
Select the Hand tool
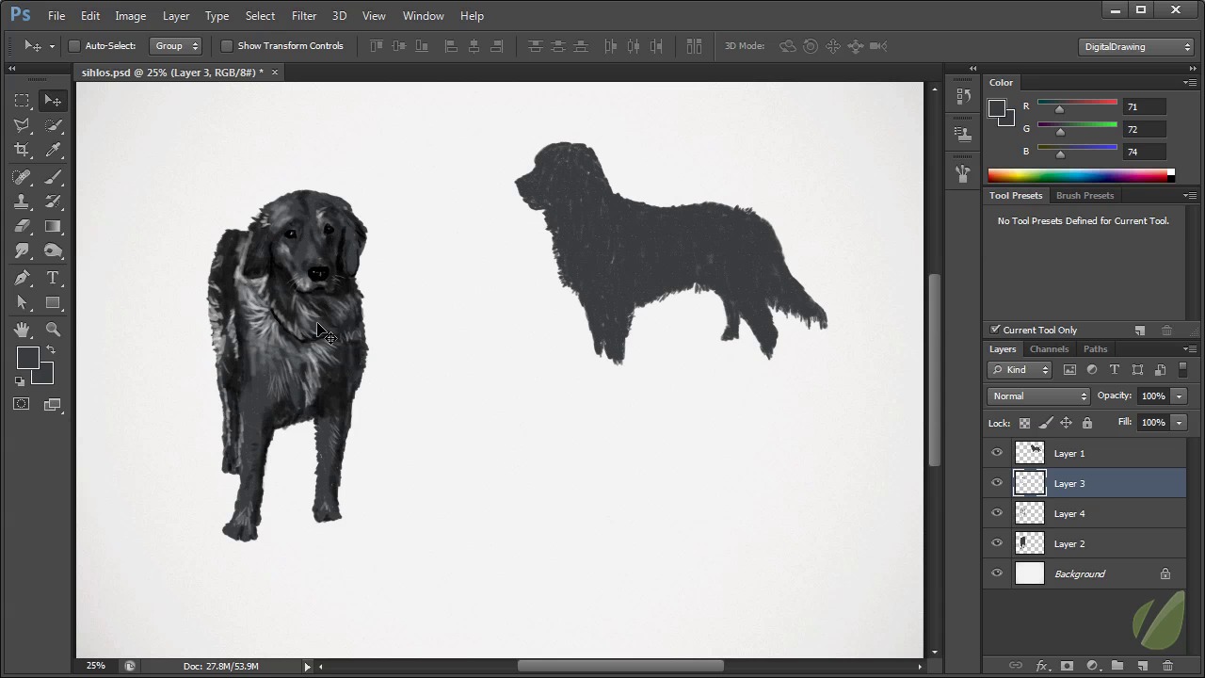[22, 330]
